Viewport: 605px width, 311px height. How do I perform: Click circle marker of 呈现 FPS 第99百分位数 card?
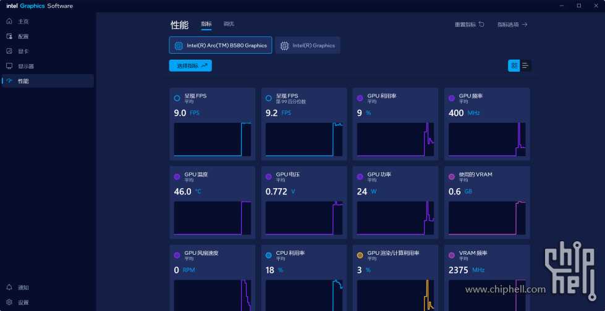[x=269, y=98]
